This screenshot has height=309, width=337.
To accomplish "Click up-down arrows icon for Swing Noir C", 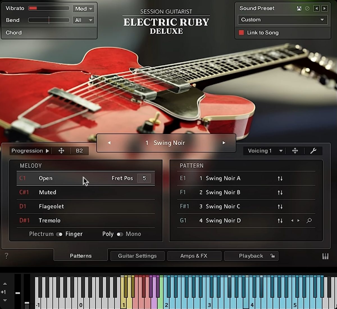I will (x=280, y=207).
